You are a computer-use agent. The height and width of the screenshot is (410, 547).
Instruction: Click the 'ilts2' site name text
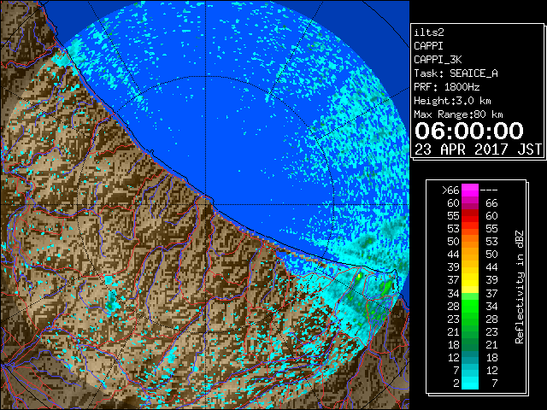coord(429,32)
